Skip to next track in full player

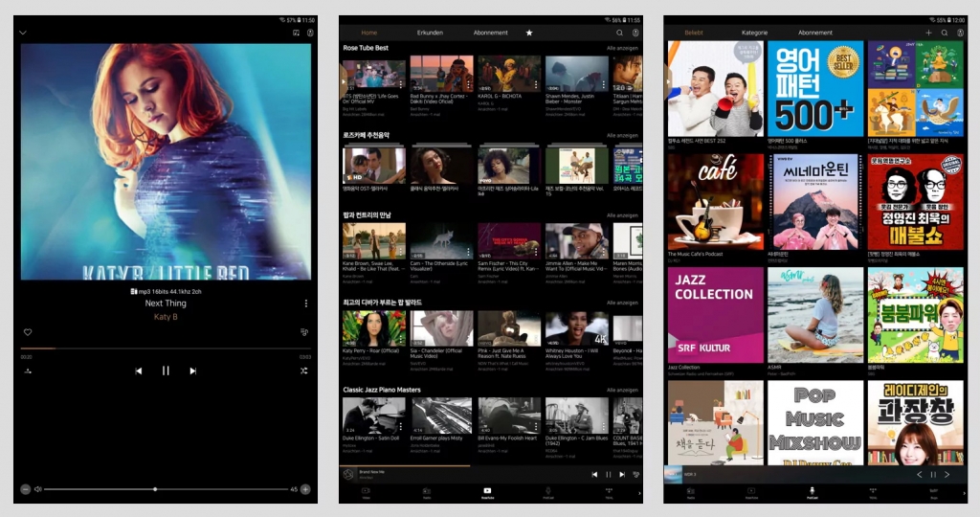coord(193,371)
